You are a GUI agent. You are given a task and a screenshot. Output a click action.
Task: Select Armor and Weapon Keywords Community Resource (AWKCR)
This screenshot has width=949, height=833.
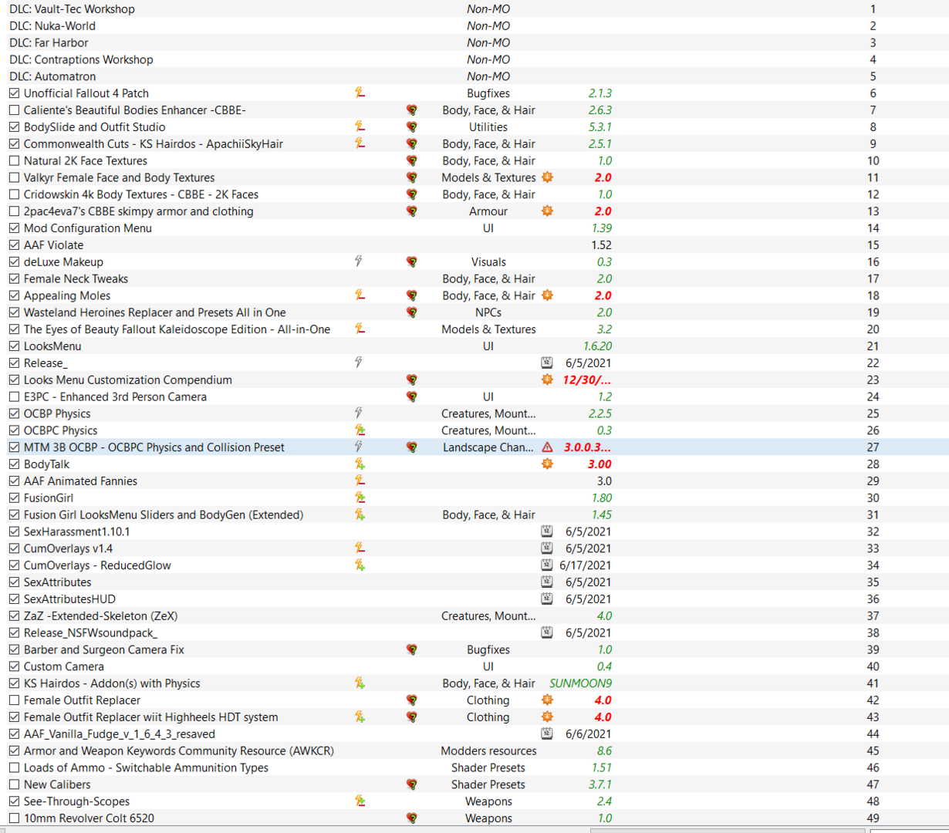[x=178, y=750]
